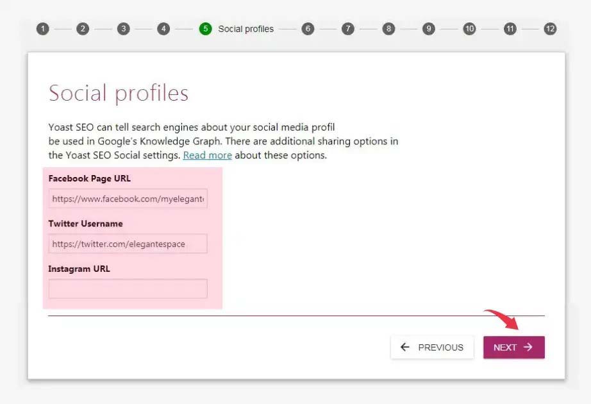The image size is (591, 404).
Task: Select the step 8 circle
Action: [388, 29]
